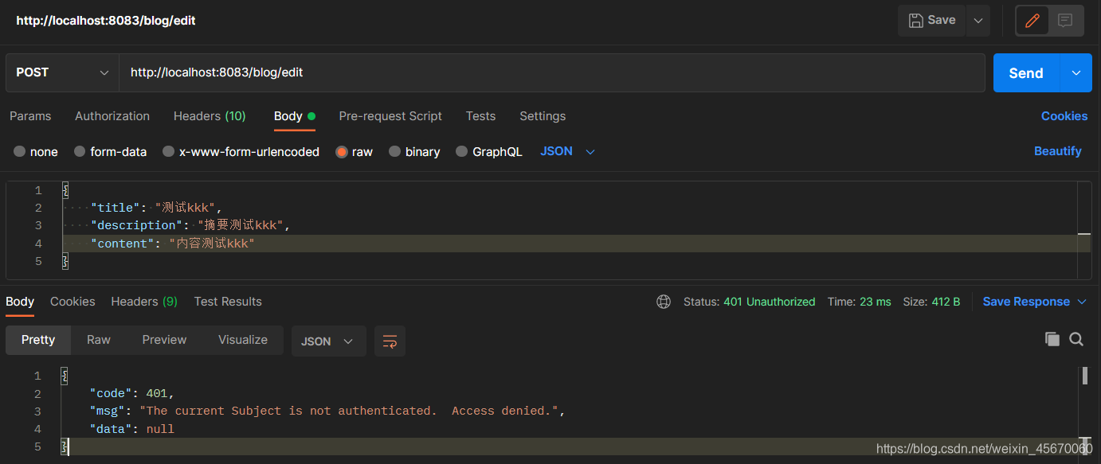Open the request Settings tab

[x=543, y=116]
